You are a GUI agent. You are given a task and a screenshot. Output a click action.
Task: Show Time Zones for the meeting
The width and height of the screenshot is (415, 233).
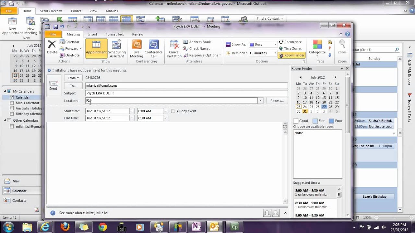coord(290,49)
